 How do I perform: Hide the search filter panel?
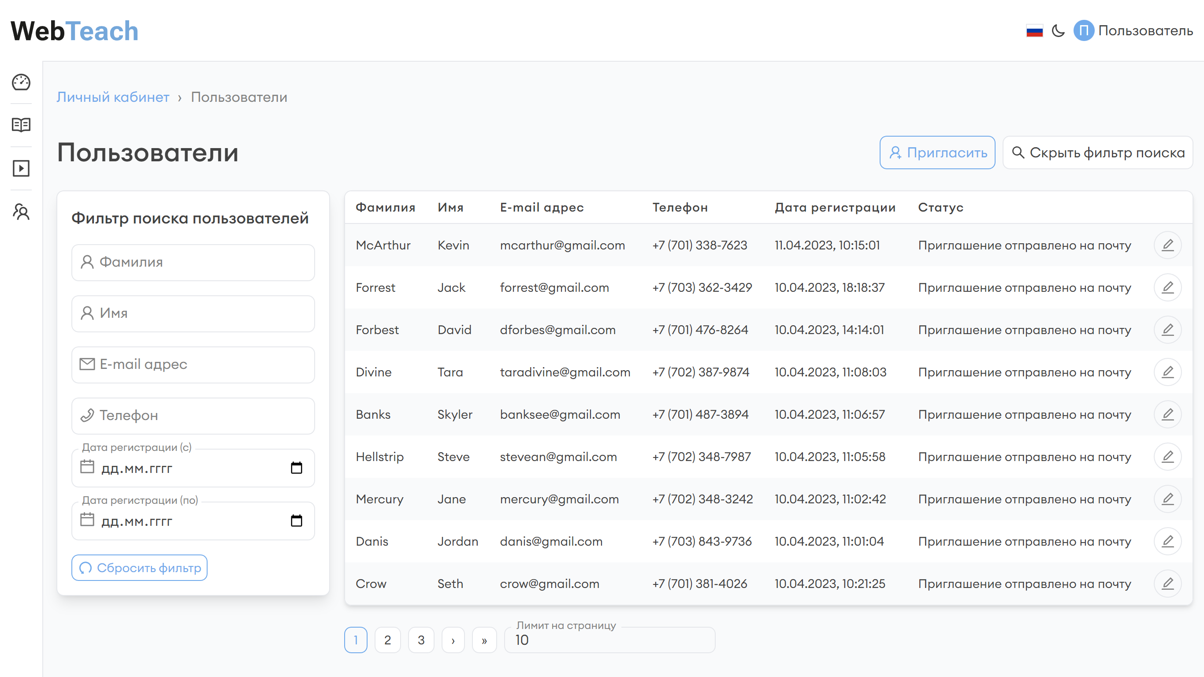(x=1097, y=153)
